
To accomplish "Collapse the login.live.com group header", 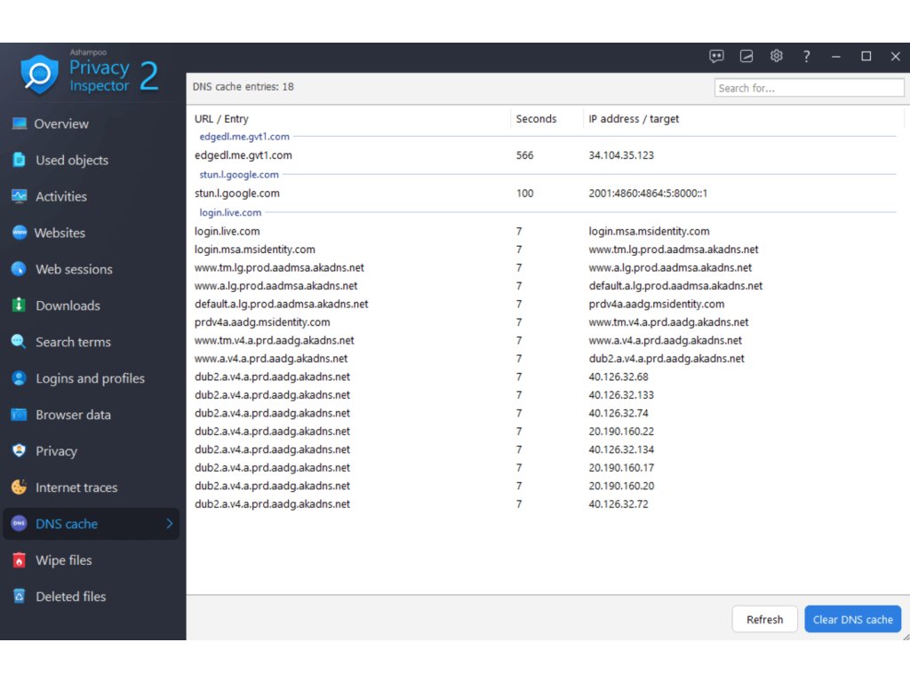I will pyautogui.click(x=230, y=212).
